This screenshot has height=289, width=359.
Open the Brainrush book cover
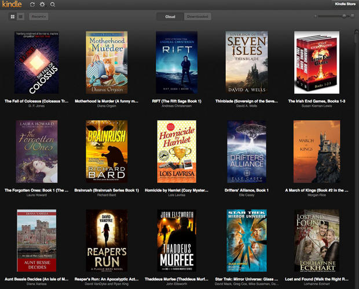coord(107,151)
